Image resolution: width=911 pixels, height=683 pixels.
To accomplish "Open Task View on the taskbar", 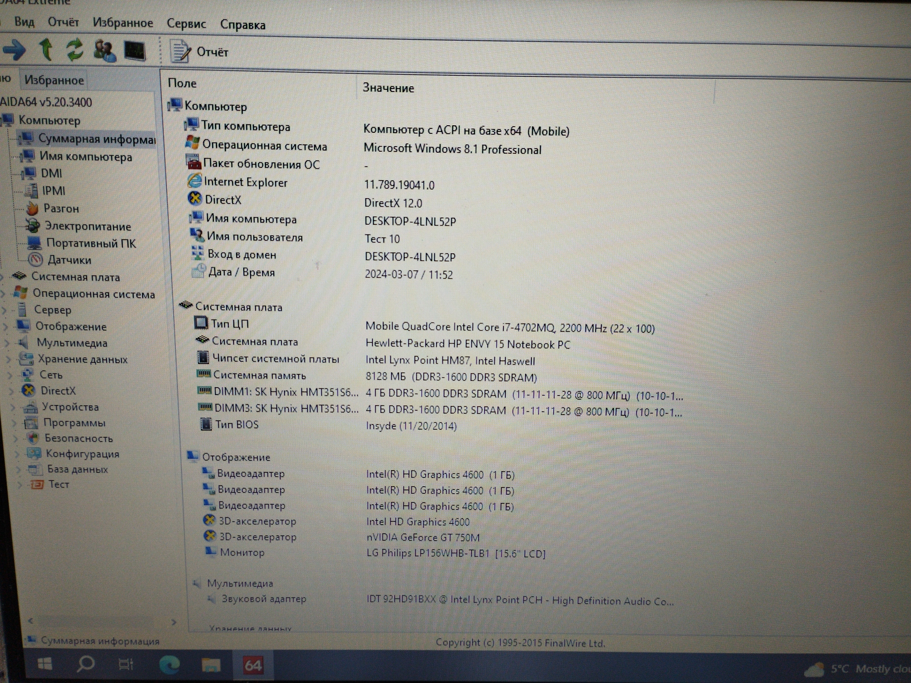I will pos(126,665).
